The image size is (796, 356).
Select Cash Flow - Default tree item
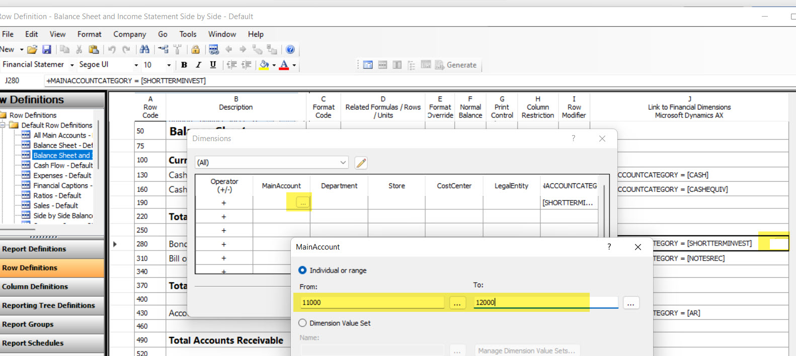(x=63, y=165)
